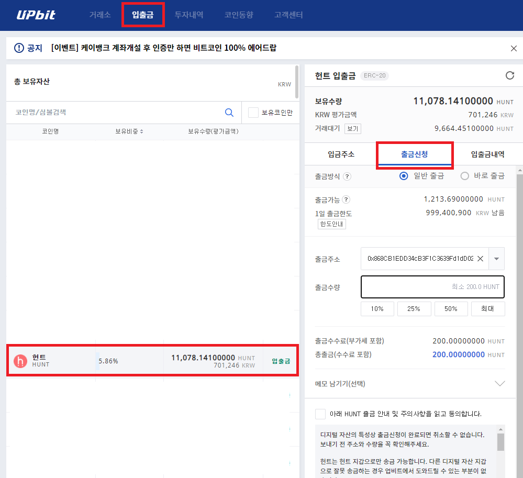Viewport: 523px width, 478px height.
Task: Click the ERC-20 network badge
Action: [374, 76]
